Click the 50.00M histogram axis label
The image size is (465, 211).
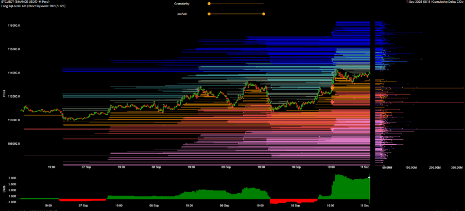[x=387, y=167]
